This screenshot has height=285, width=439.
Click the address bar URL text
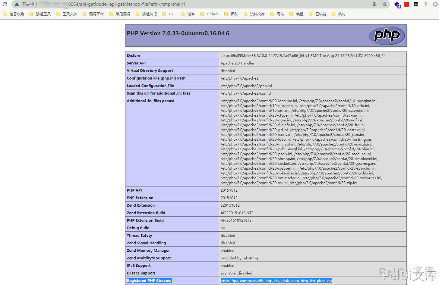tap(127, 4)
